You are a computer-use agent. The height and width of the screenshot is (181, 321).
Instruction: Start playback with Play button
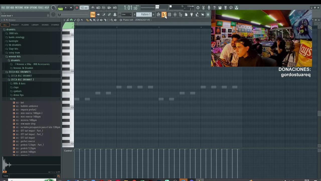[66, 8]
